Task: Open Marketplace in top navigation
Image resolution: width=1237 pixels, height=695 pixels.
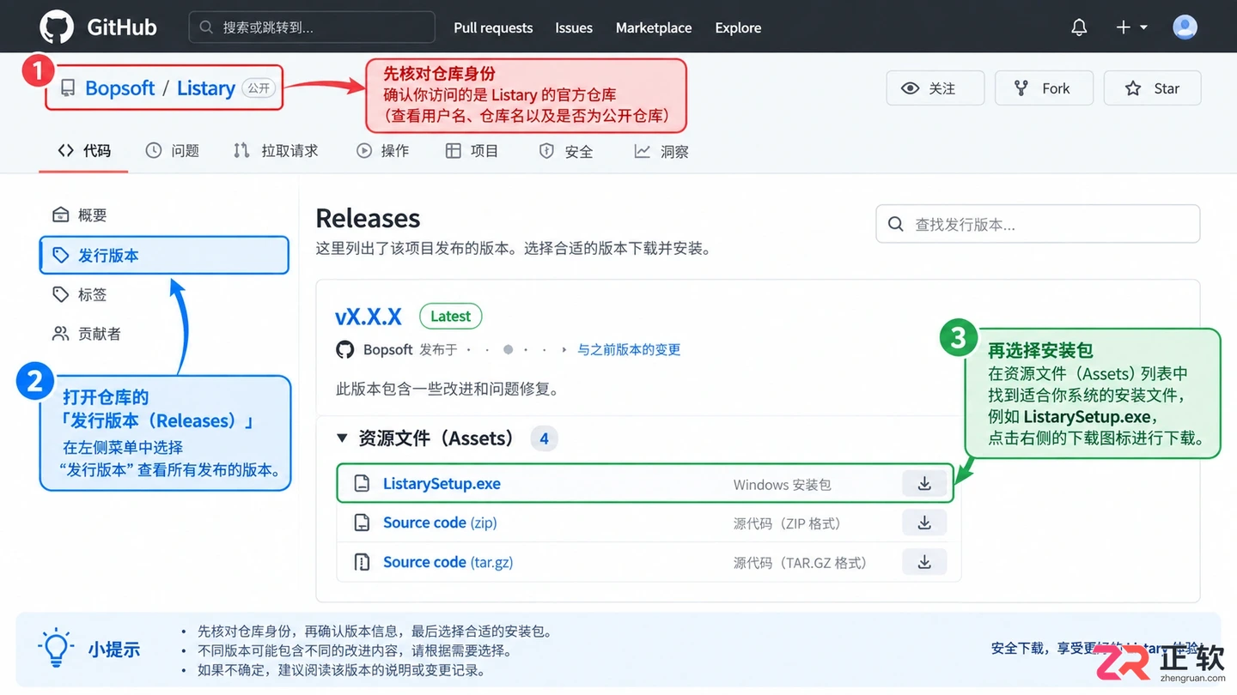Action: (654, 27)
